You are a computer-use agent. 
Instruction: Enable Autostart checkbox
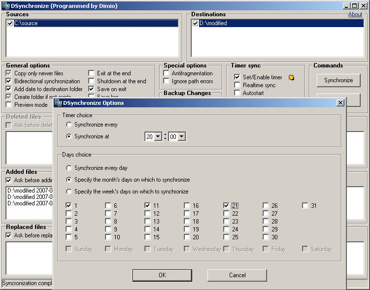(x=237, y=93)
